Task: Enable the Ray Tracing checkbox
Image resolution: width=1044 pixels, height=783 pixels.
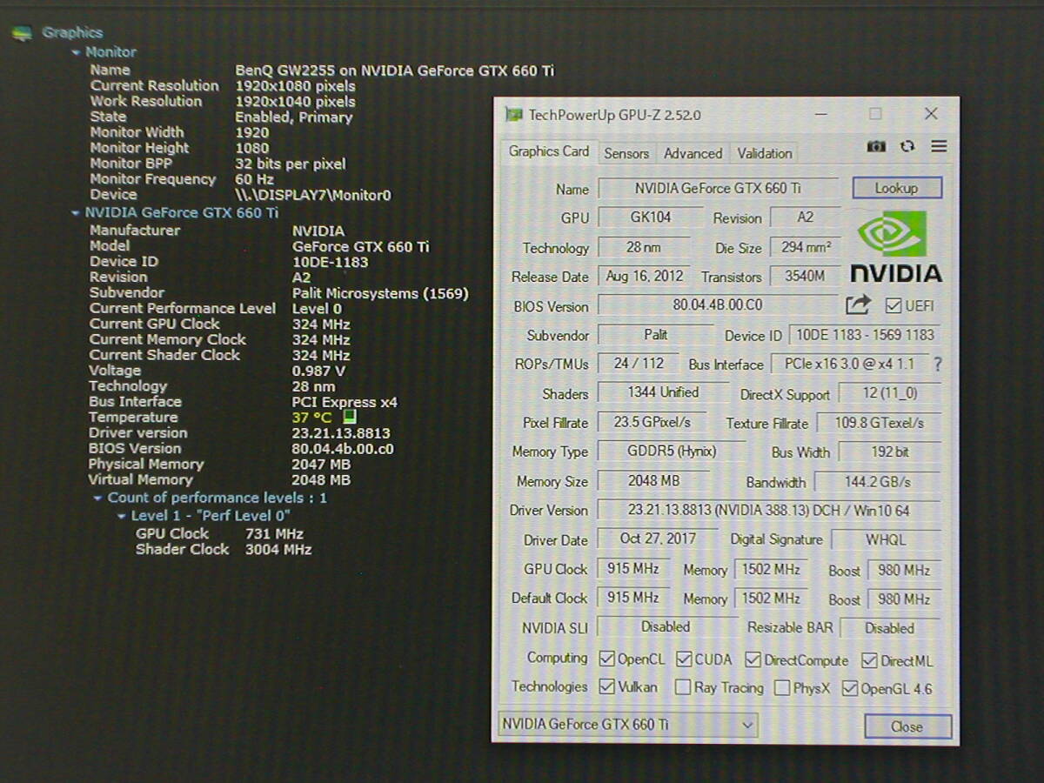Action: click(683, 688)
